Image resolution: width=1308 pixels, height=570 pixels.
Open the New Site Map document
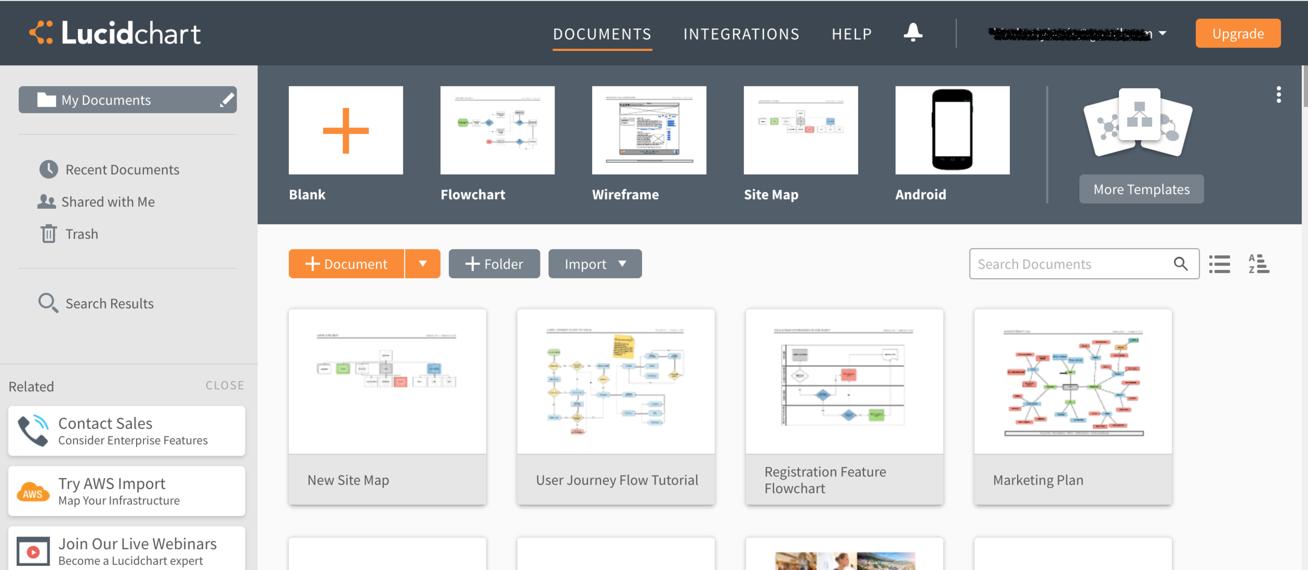point(388,407)
